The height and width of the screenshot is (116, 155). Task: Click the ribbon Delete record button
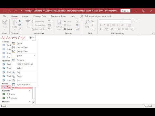pos(68,29)
